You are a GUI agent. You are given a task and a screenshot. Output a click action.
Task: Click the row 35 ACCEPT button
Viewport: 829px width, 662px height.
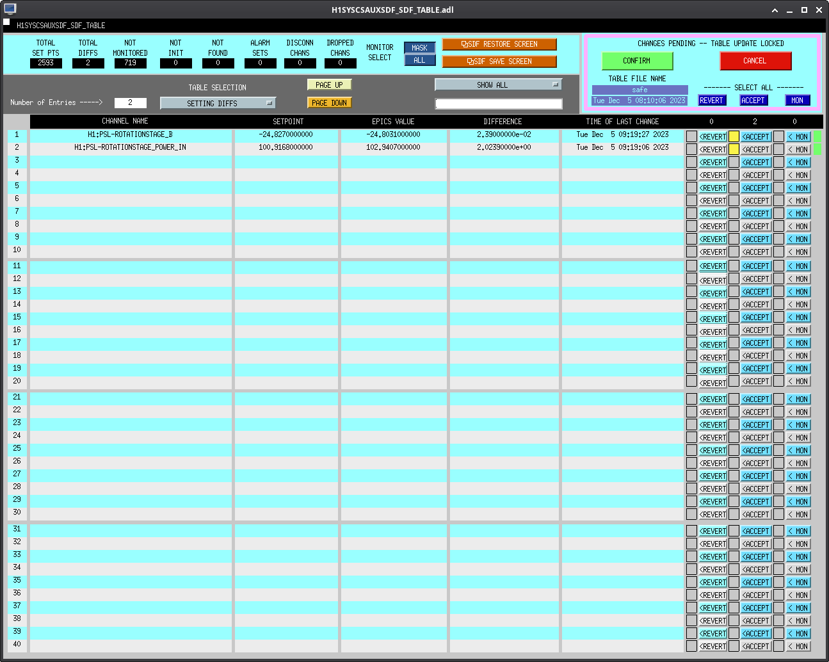[x=756, y=583]
